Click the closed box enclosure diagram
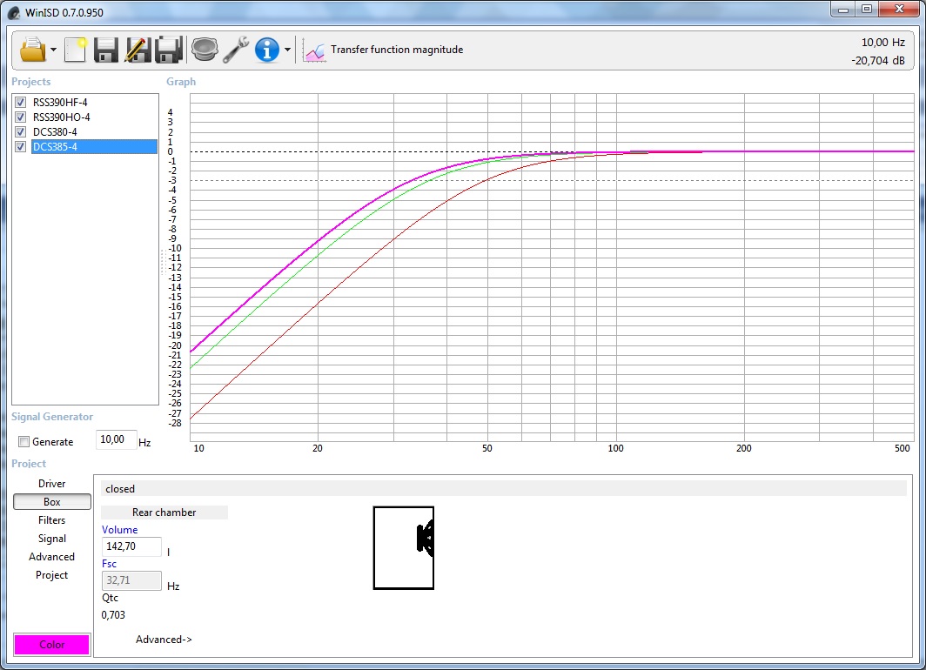The height and width of the screenshot is (670, 926). 404,548
